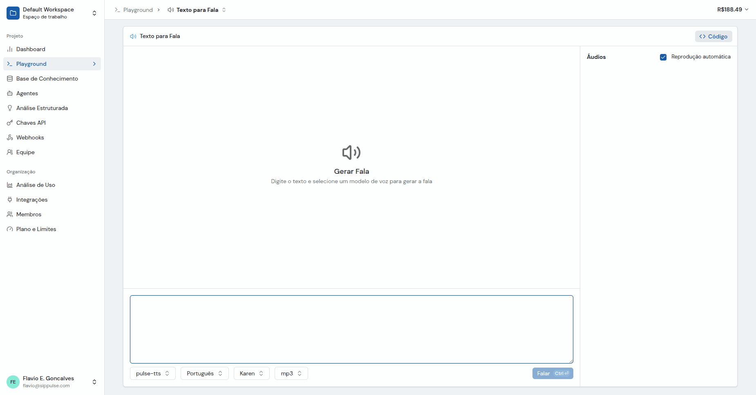Click the Dashboard bar chart icon

click(10, 49)
